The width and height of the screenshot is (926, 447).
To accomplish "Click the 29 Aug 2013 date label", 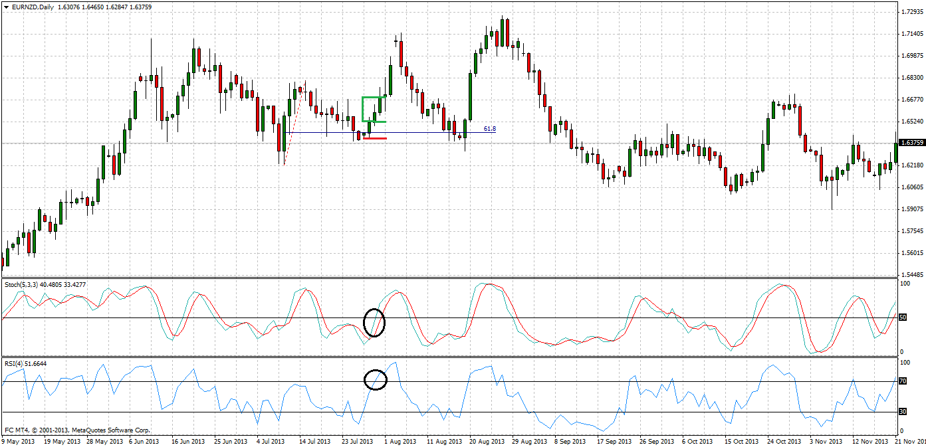I will click(x=530, y=441).
